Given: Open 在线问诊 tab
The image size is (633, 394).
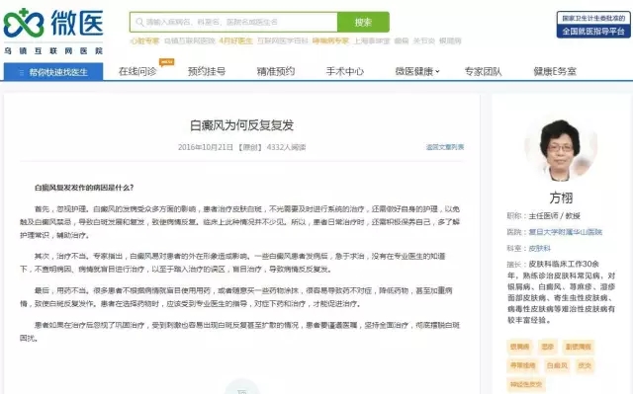Looking at the screenshot, I should 137,72.
